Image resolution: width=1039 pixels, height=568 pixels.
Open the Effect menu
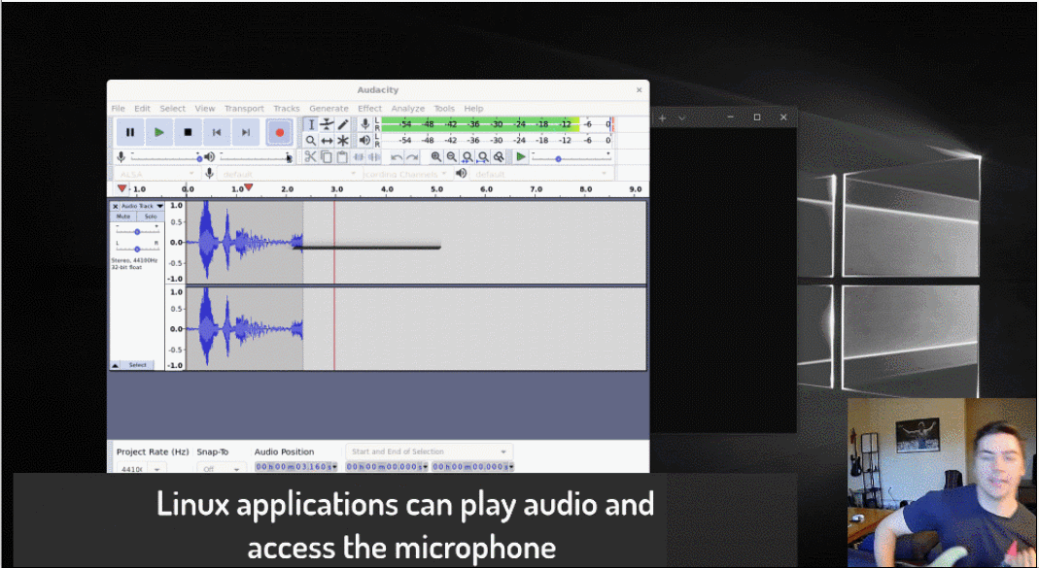pos(369,109)
